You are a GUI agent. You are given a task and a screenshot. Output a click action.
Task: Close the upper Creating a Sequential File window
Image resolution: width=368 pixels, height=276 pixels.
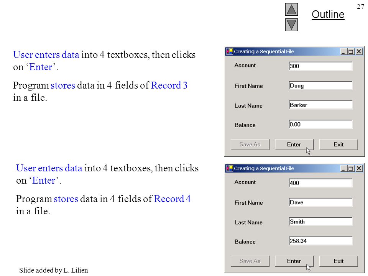click(x=359, y=52)
